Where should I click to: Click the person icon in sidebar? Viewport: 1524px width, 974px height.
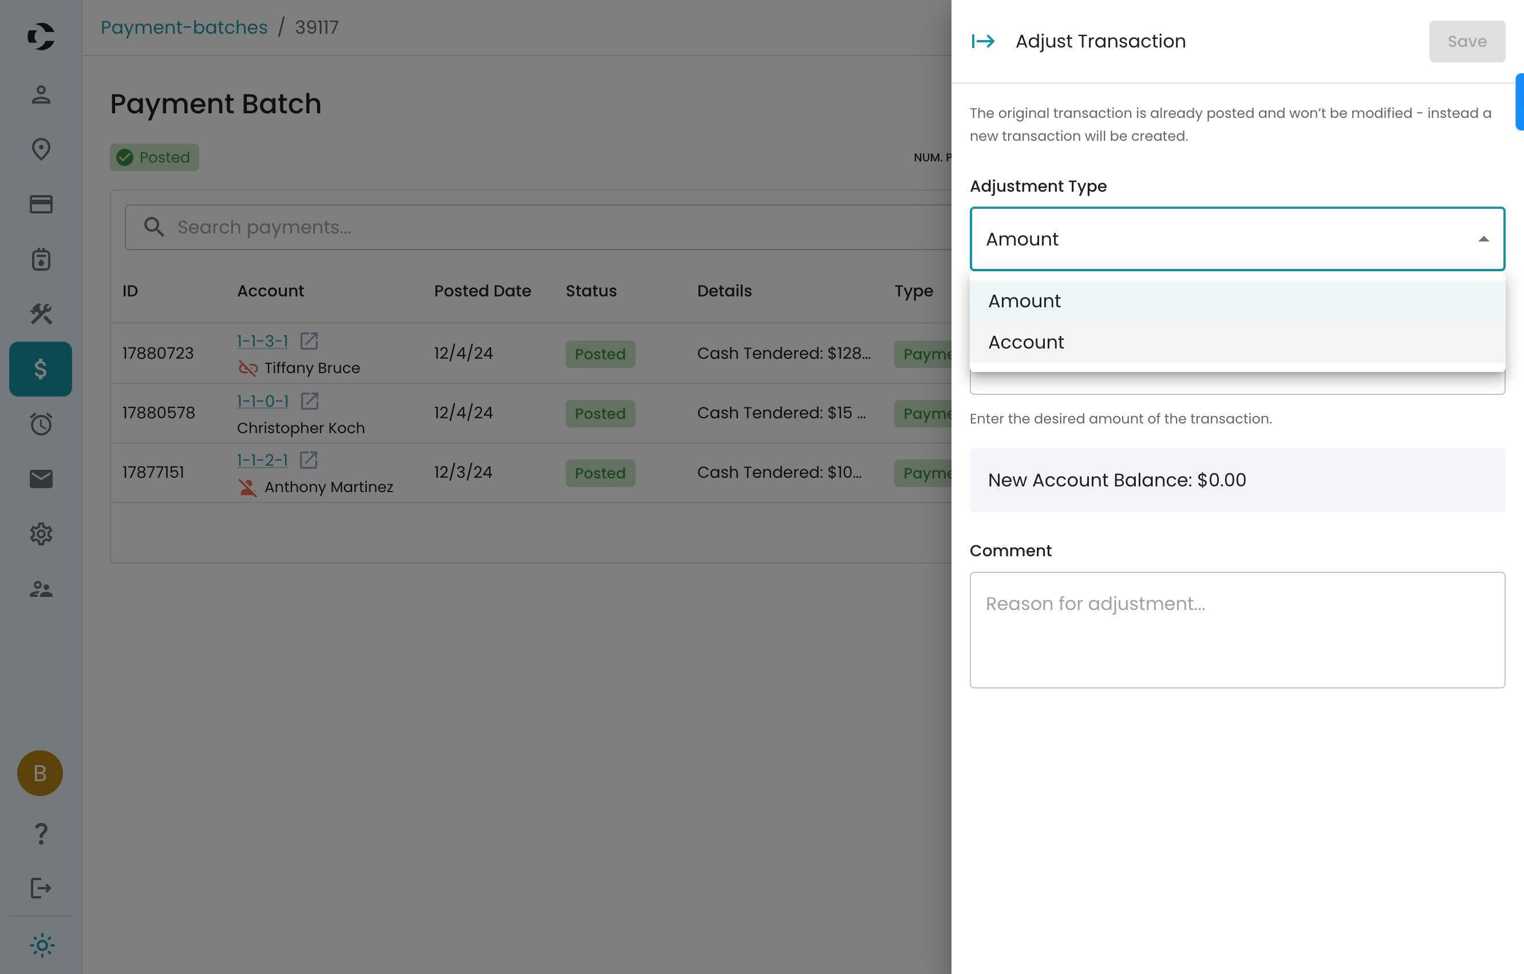41,95
